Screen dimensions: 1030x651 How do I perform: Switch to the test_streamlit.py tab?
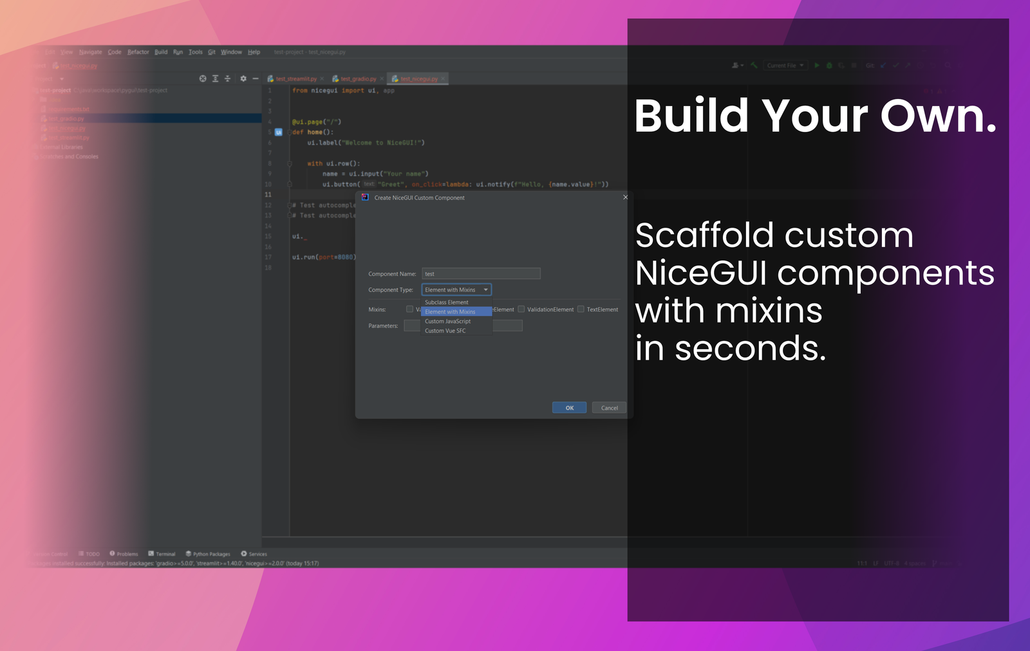(x=296, y=79)
